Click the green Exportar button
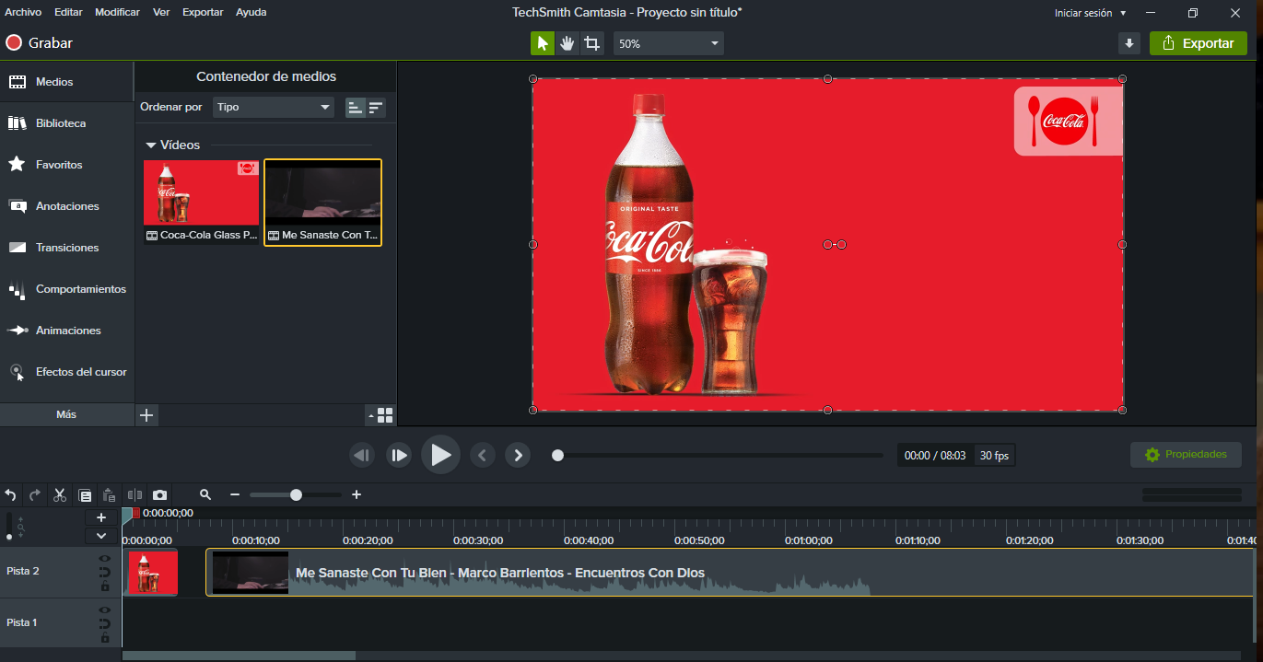Viewport: 1263px width, 662px height. click(1198, 43)
